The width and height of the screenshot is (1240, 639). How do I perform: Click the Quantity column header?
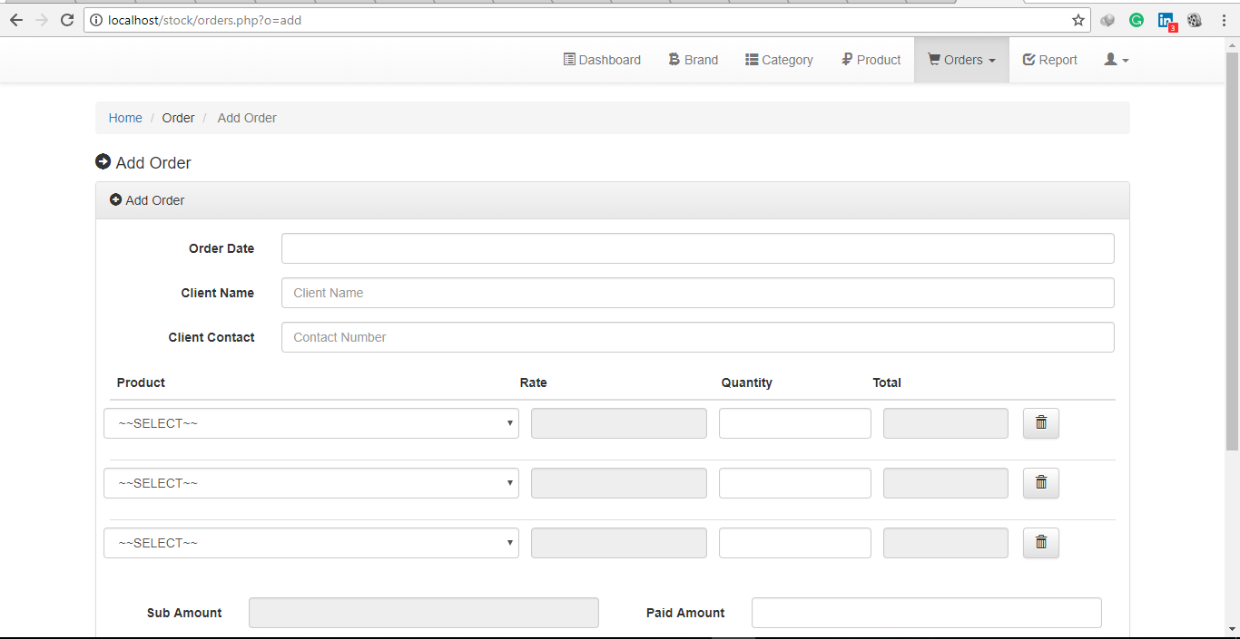[747, 382]
